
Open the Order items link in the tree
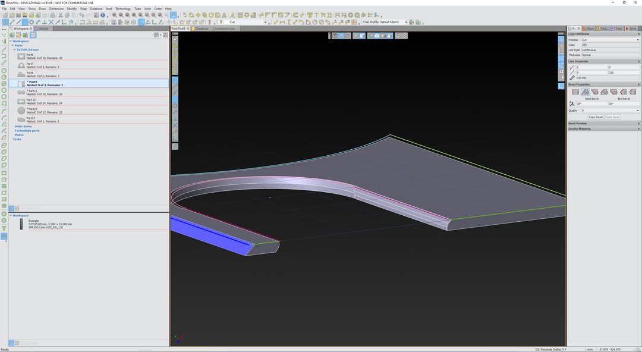click(23, 126)
